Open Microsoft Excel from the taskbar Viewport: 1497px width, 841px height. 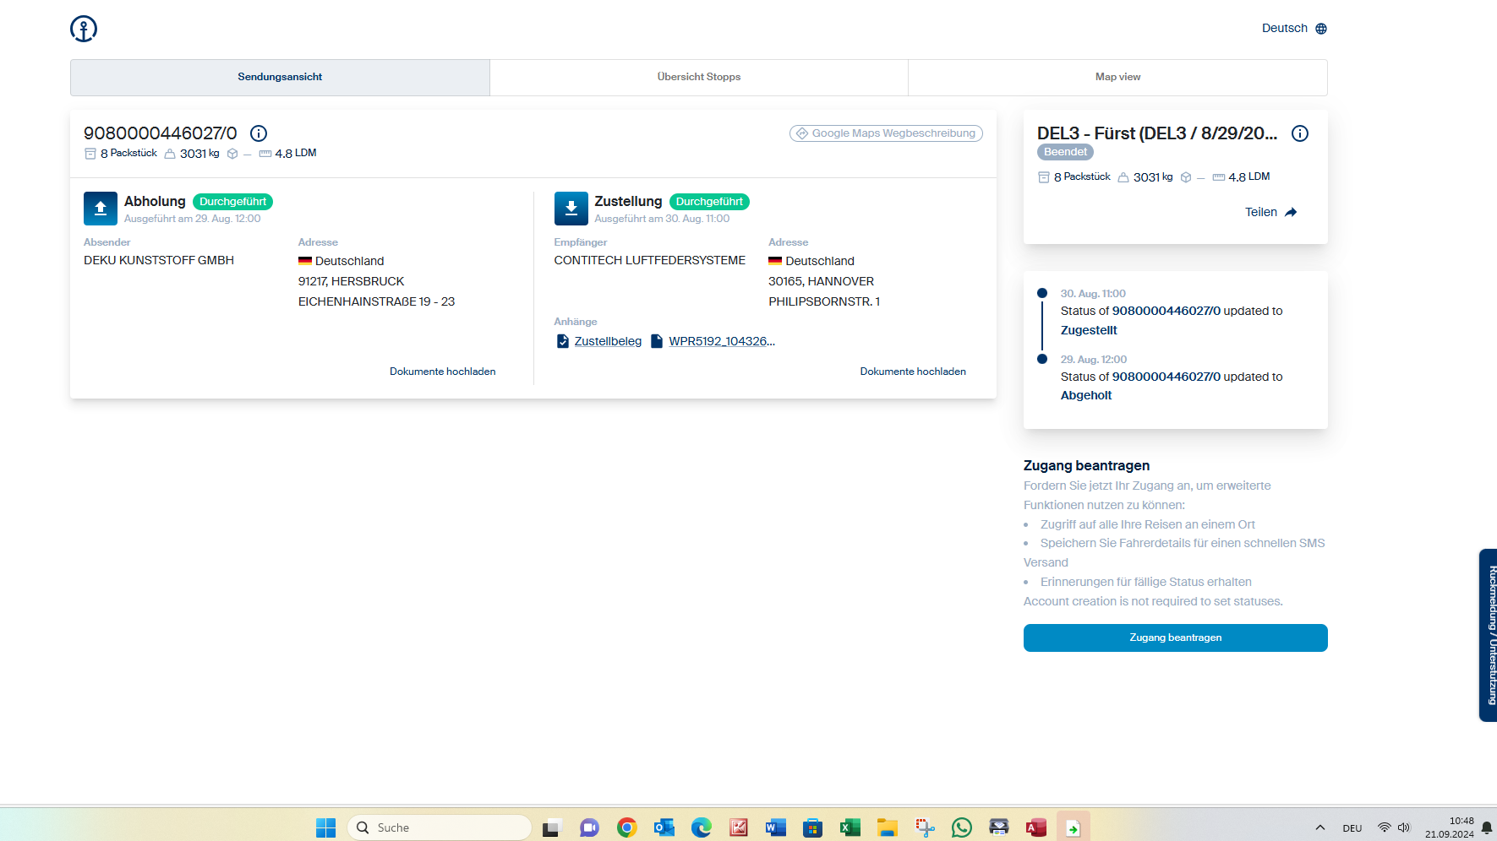pyautogui.click(x=850, y=827)
